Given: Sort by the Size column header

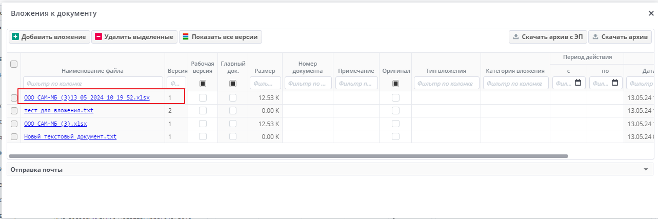Looking at the screenshot, I should pyautogui.click(x=265, y=71).
